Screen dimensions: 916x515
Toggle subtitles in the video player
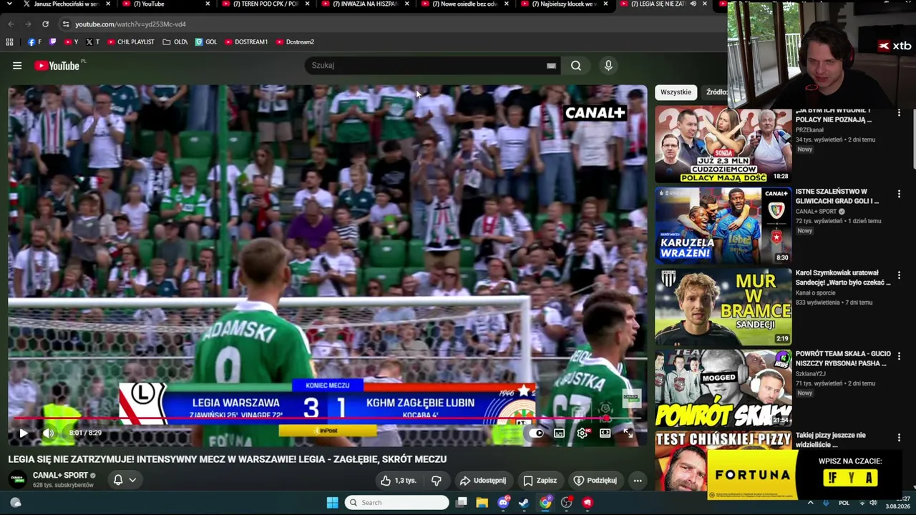click(x=560, y=433)
